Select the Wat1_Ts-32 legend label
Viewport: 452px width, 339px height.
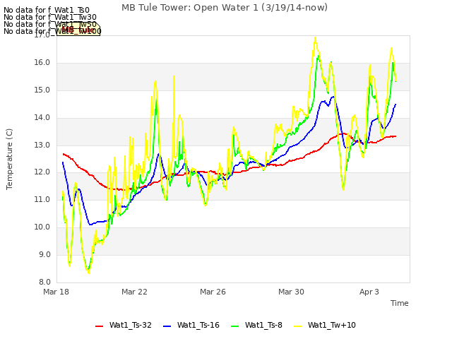point(130,325)
